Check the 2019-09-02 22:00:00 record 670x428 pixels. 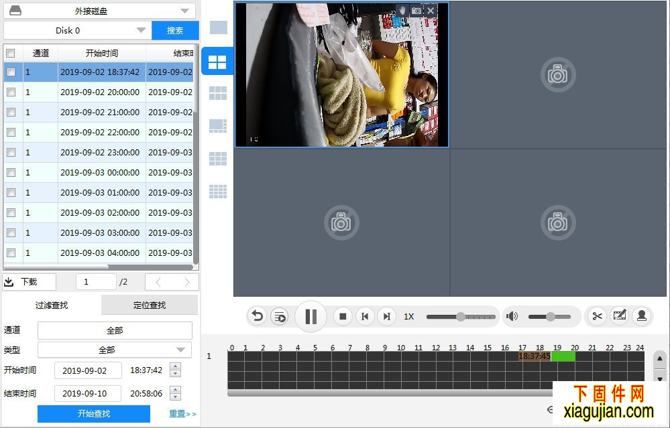(x=11, y=132)
